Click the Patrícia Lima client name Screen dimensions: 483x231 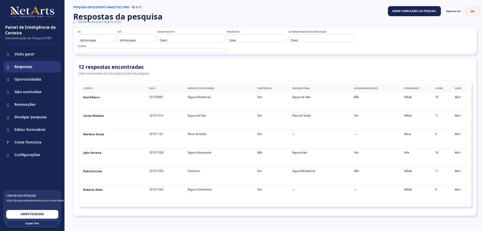click(92, 171)
